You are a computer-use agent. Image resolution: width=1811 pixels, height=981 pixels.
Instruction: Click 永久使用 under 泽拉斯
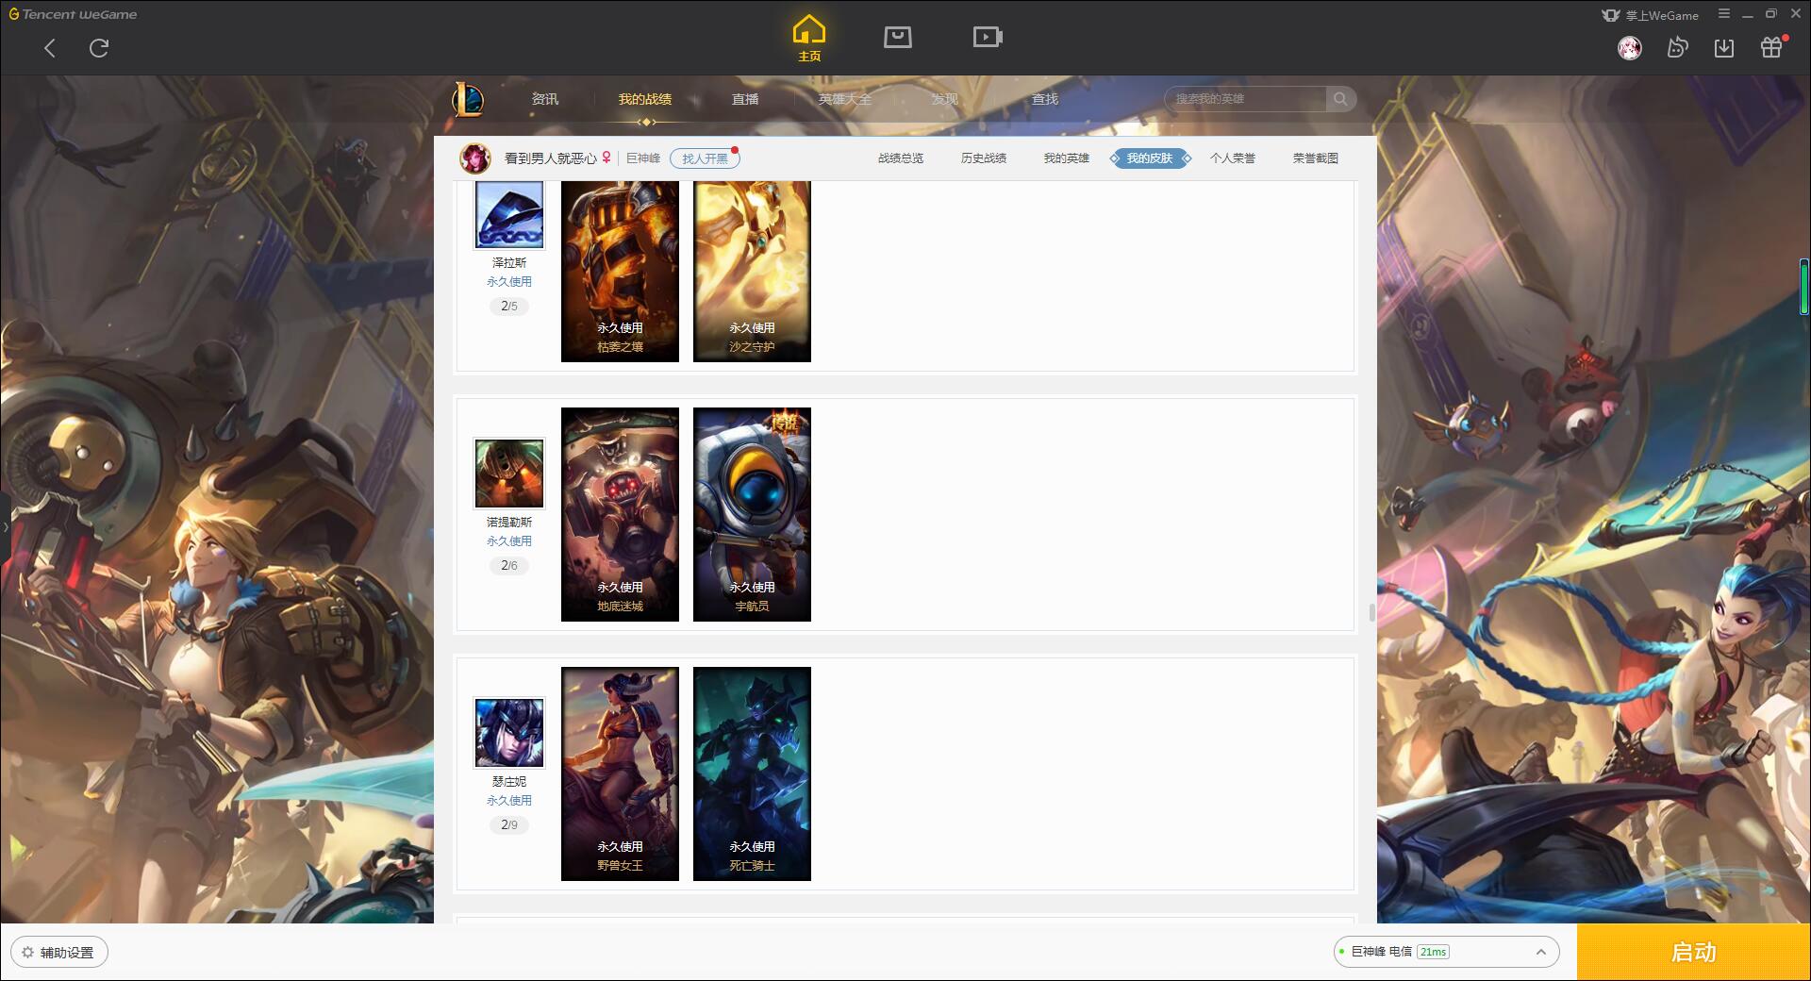tap(509, 282)
